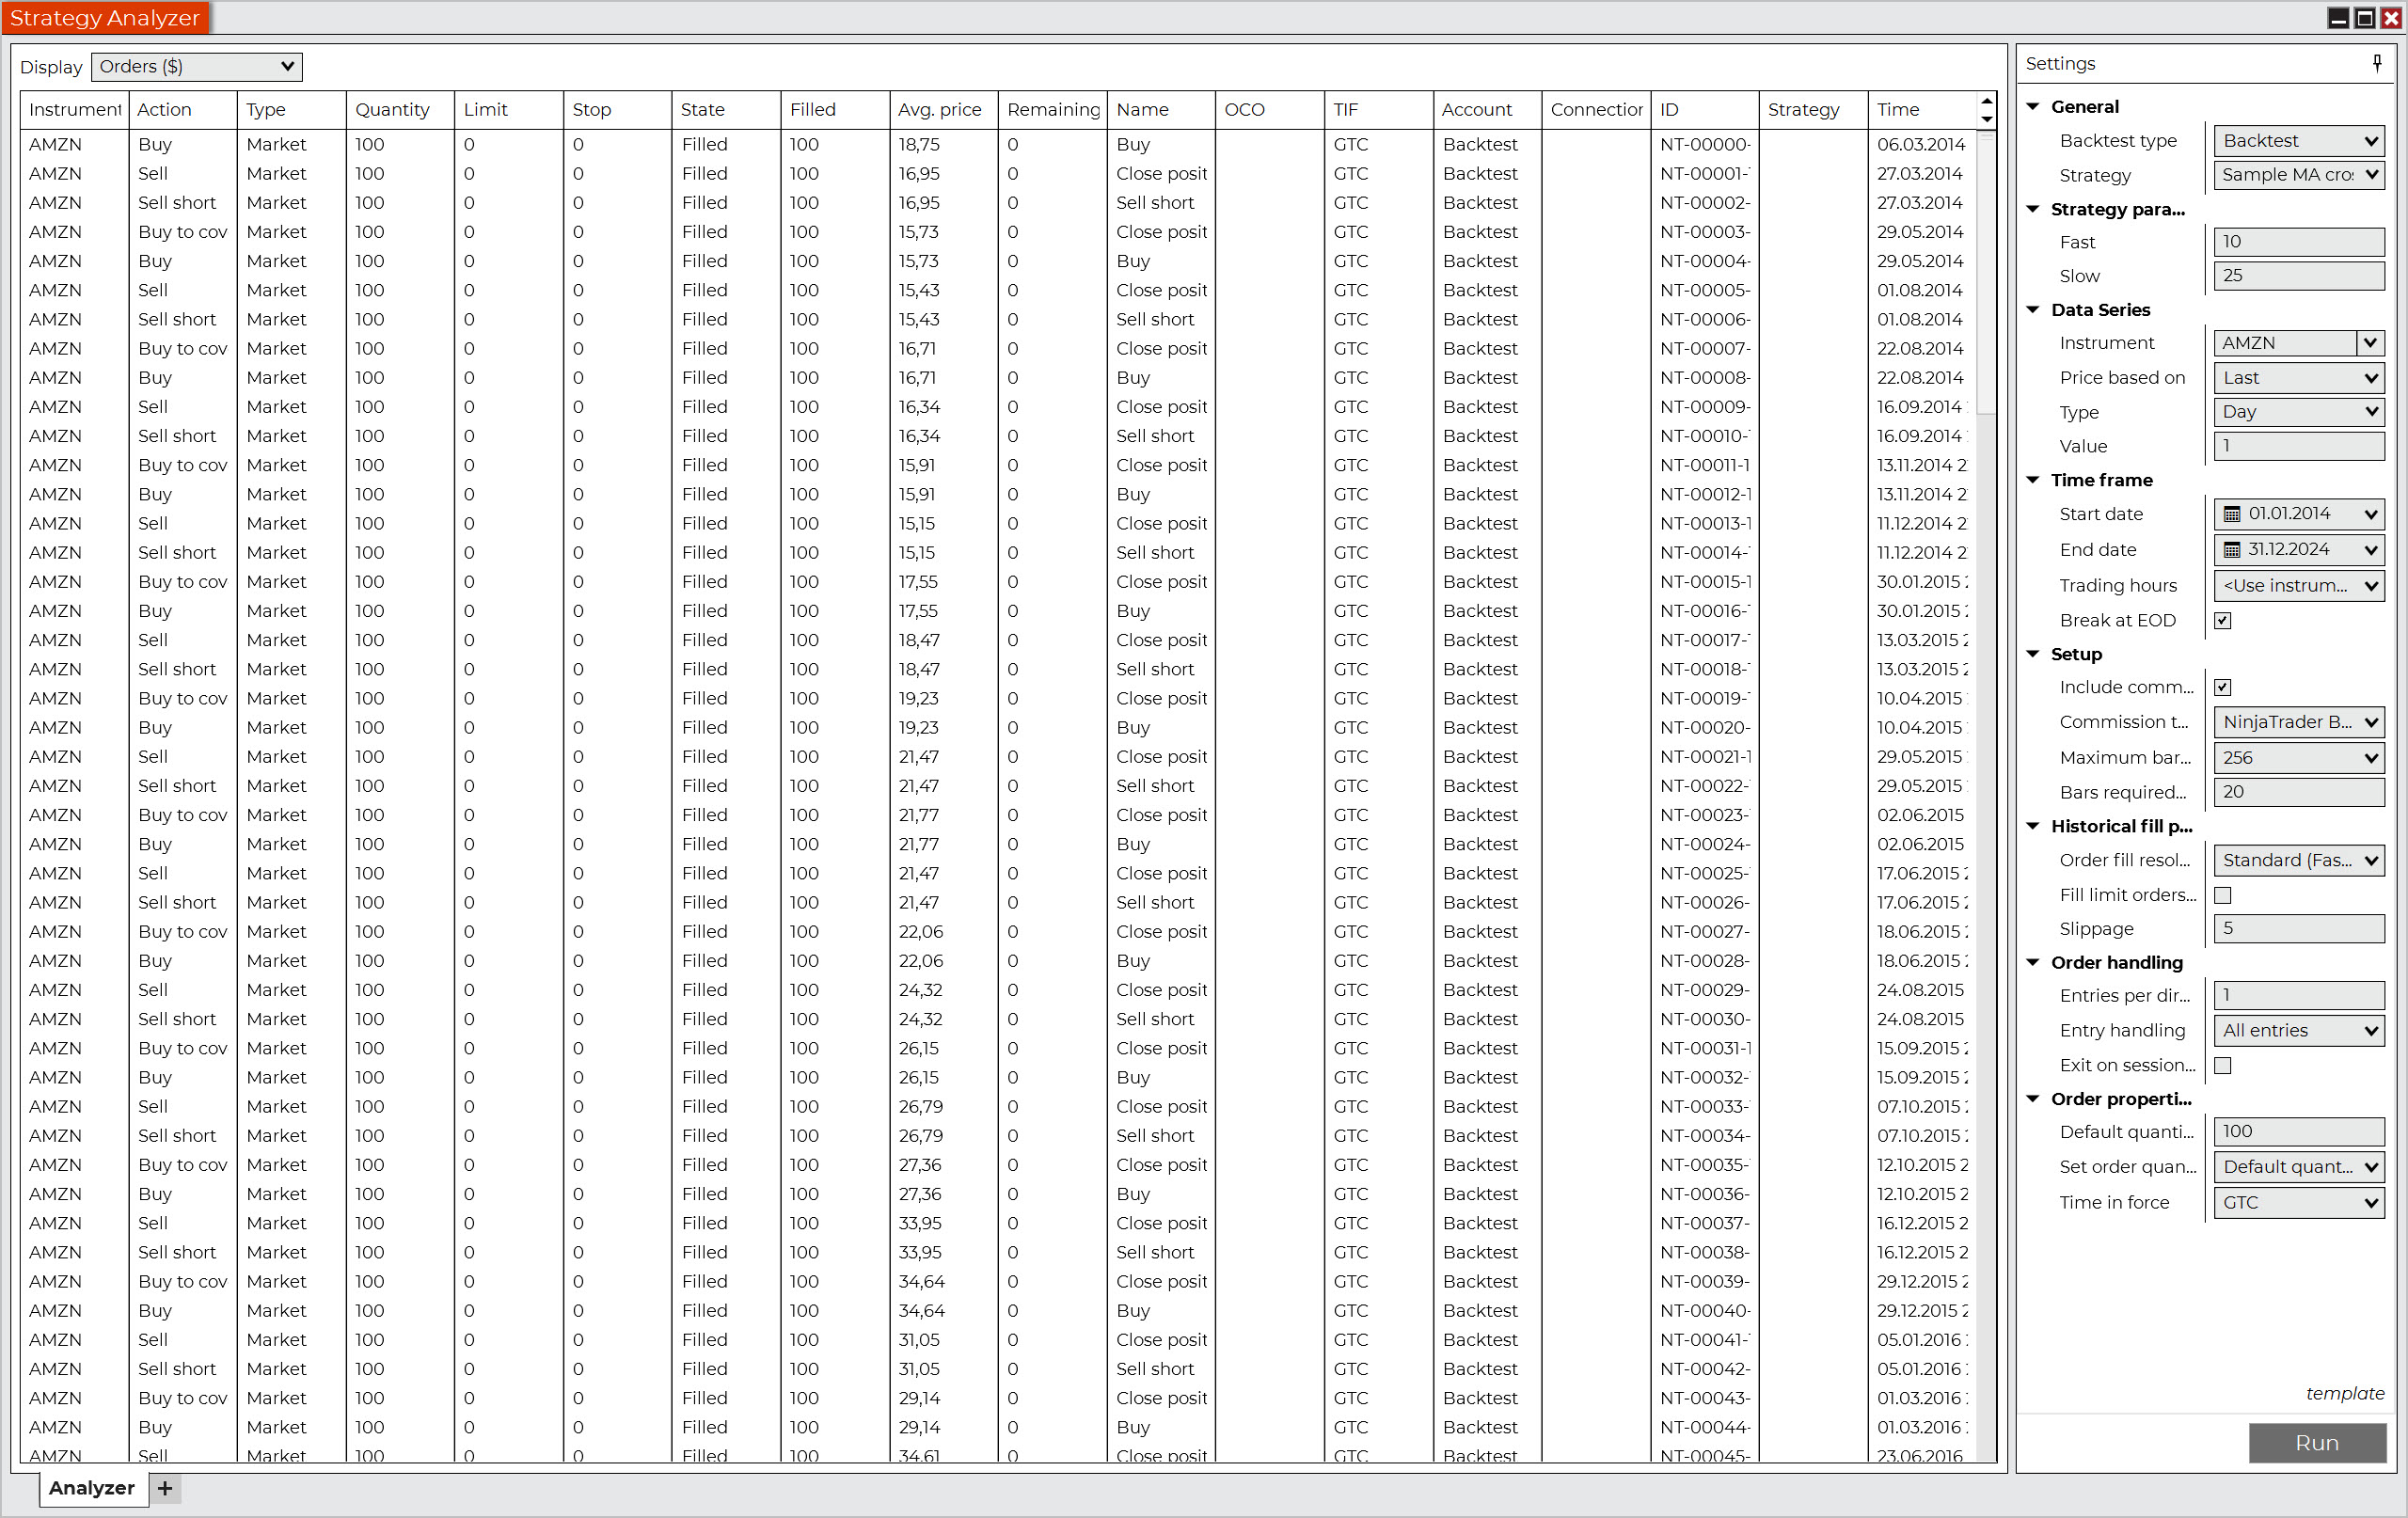
Task: Add a new analyzer tab
Action: pyautogui.click(x=165, y=1488)
